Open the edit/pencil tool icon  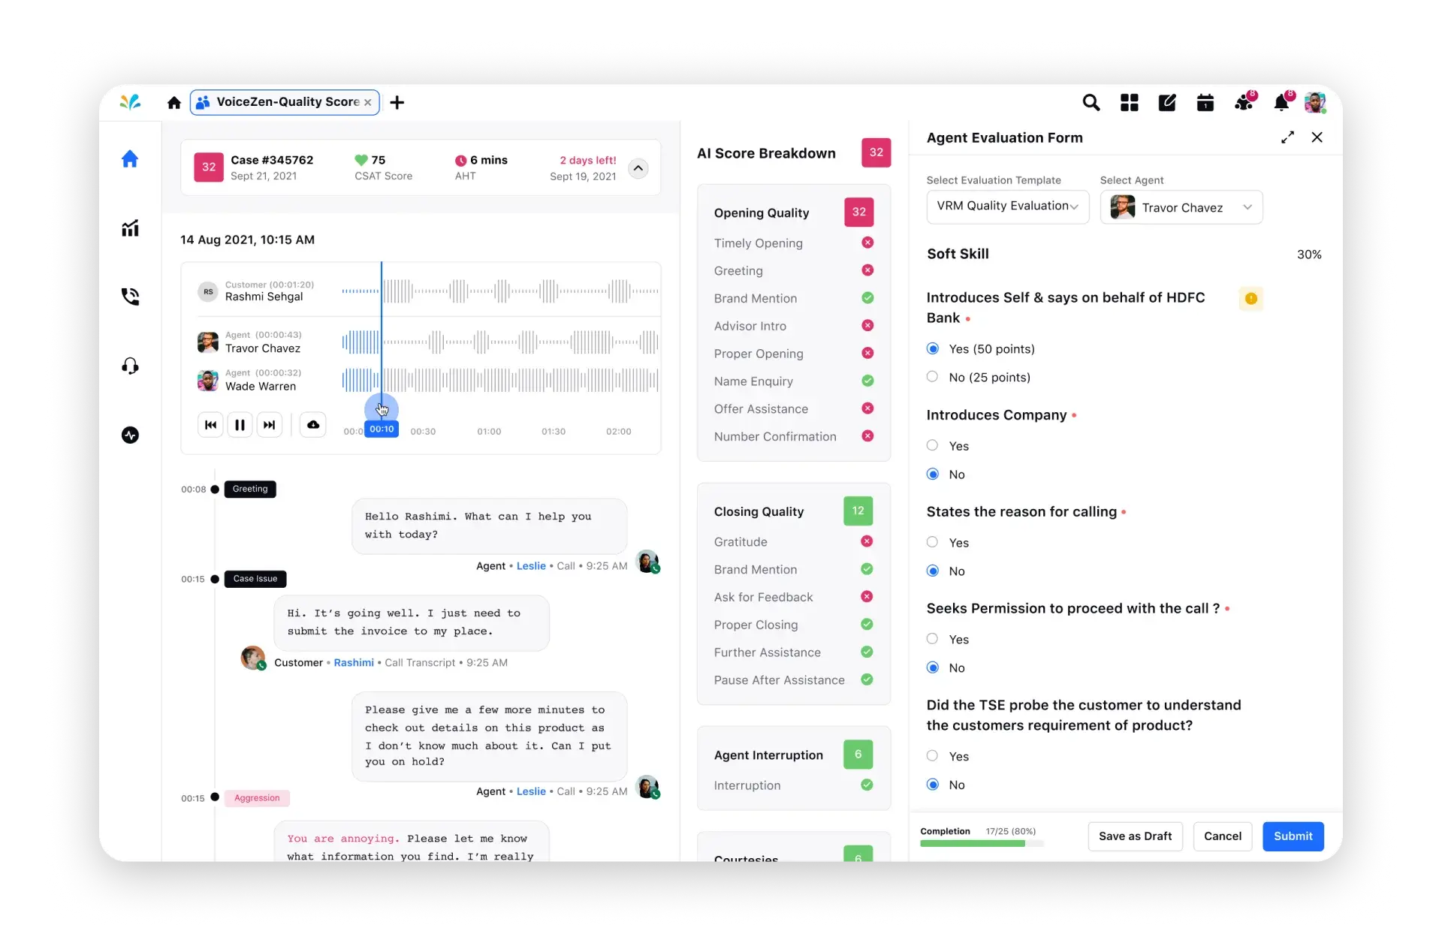pos(1168,102)
